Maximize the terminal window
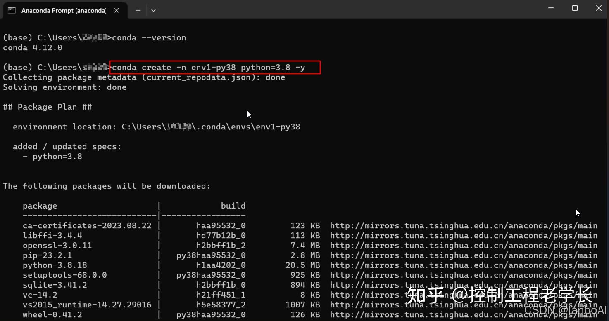Viewport: 609px width, 321px height. 575,8
